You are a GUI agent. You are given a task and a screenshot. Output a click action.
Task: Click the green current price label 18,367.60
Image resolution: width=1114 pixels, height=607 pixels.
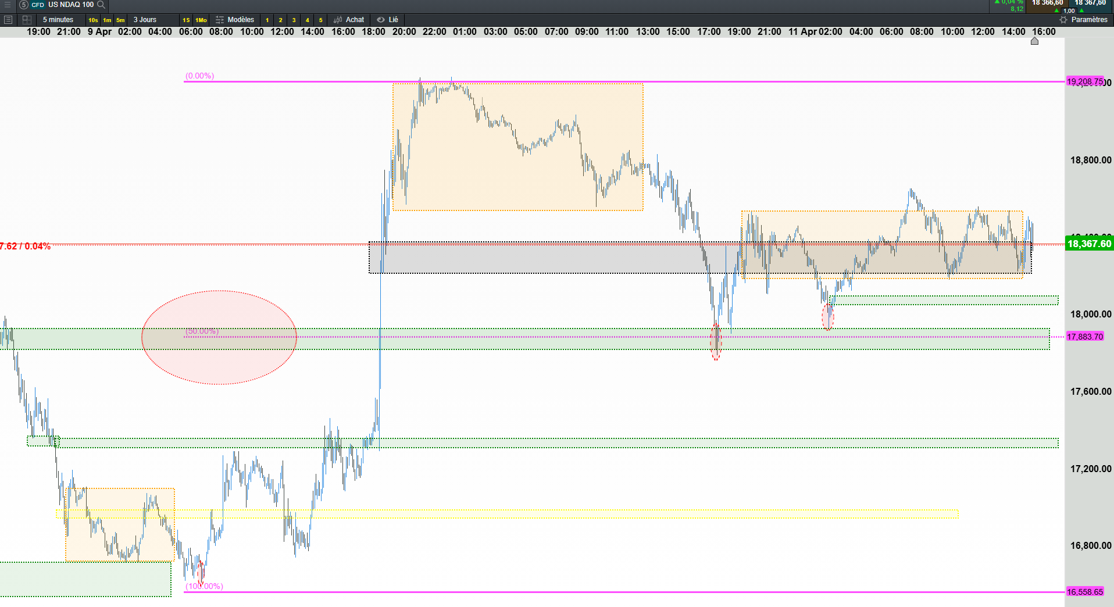[x=1089, y=244]
